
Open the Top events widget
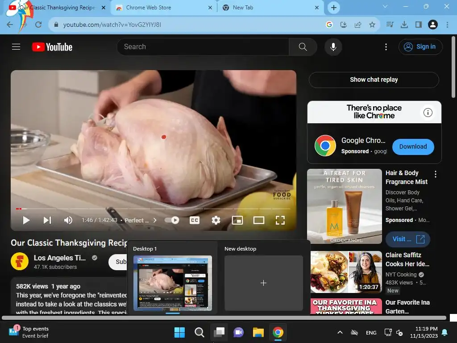(x=29, y=332)
